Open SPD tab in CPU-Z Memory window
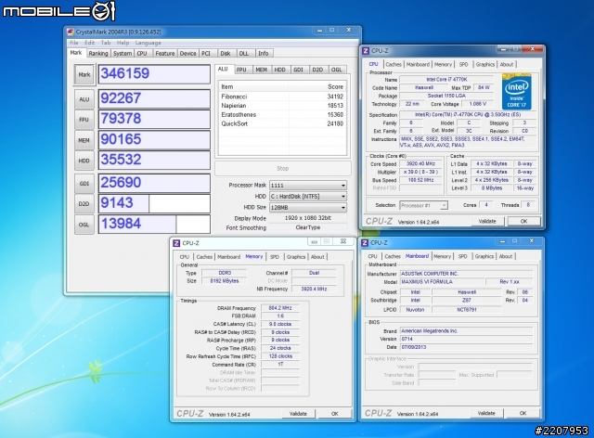The image size is (594, 438). (275, 257)
